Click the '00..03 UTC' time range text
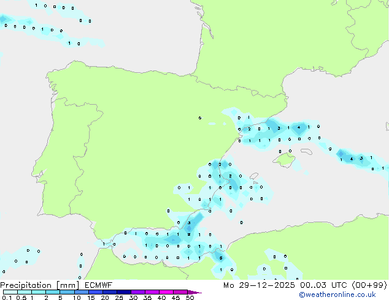Screen dimensions: 389x300 [323, 285]
